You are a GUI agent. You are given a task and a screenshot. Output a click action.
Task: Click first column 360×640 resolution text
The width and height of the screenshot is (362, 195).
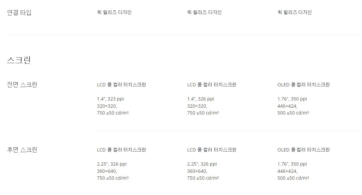107,171
